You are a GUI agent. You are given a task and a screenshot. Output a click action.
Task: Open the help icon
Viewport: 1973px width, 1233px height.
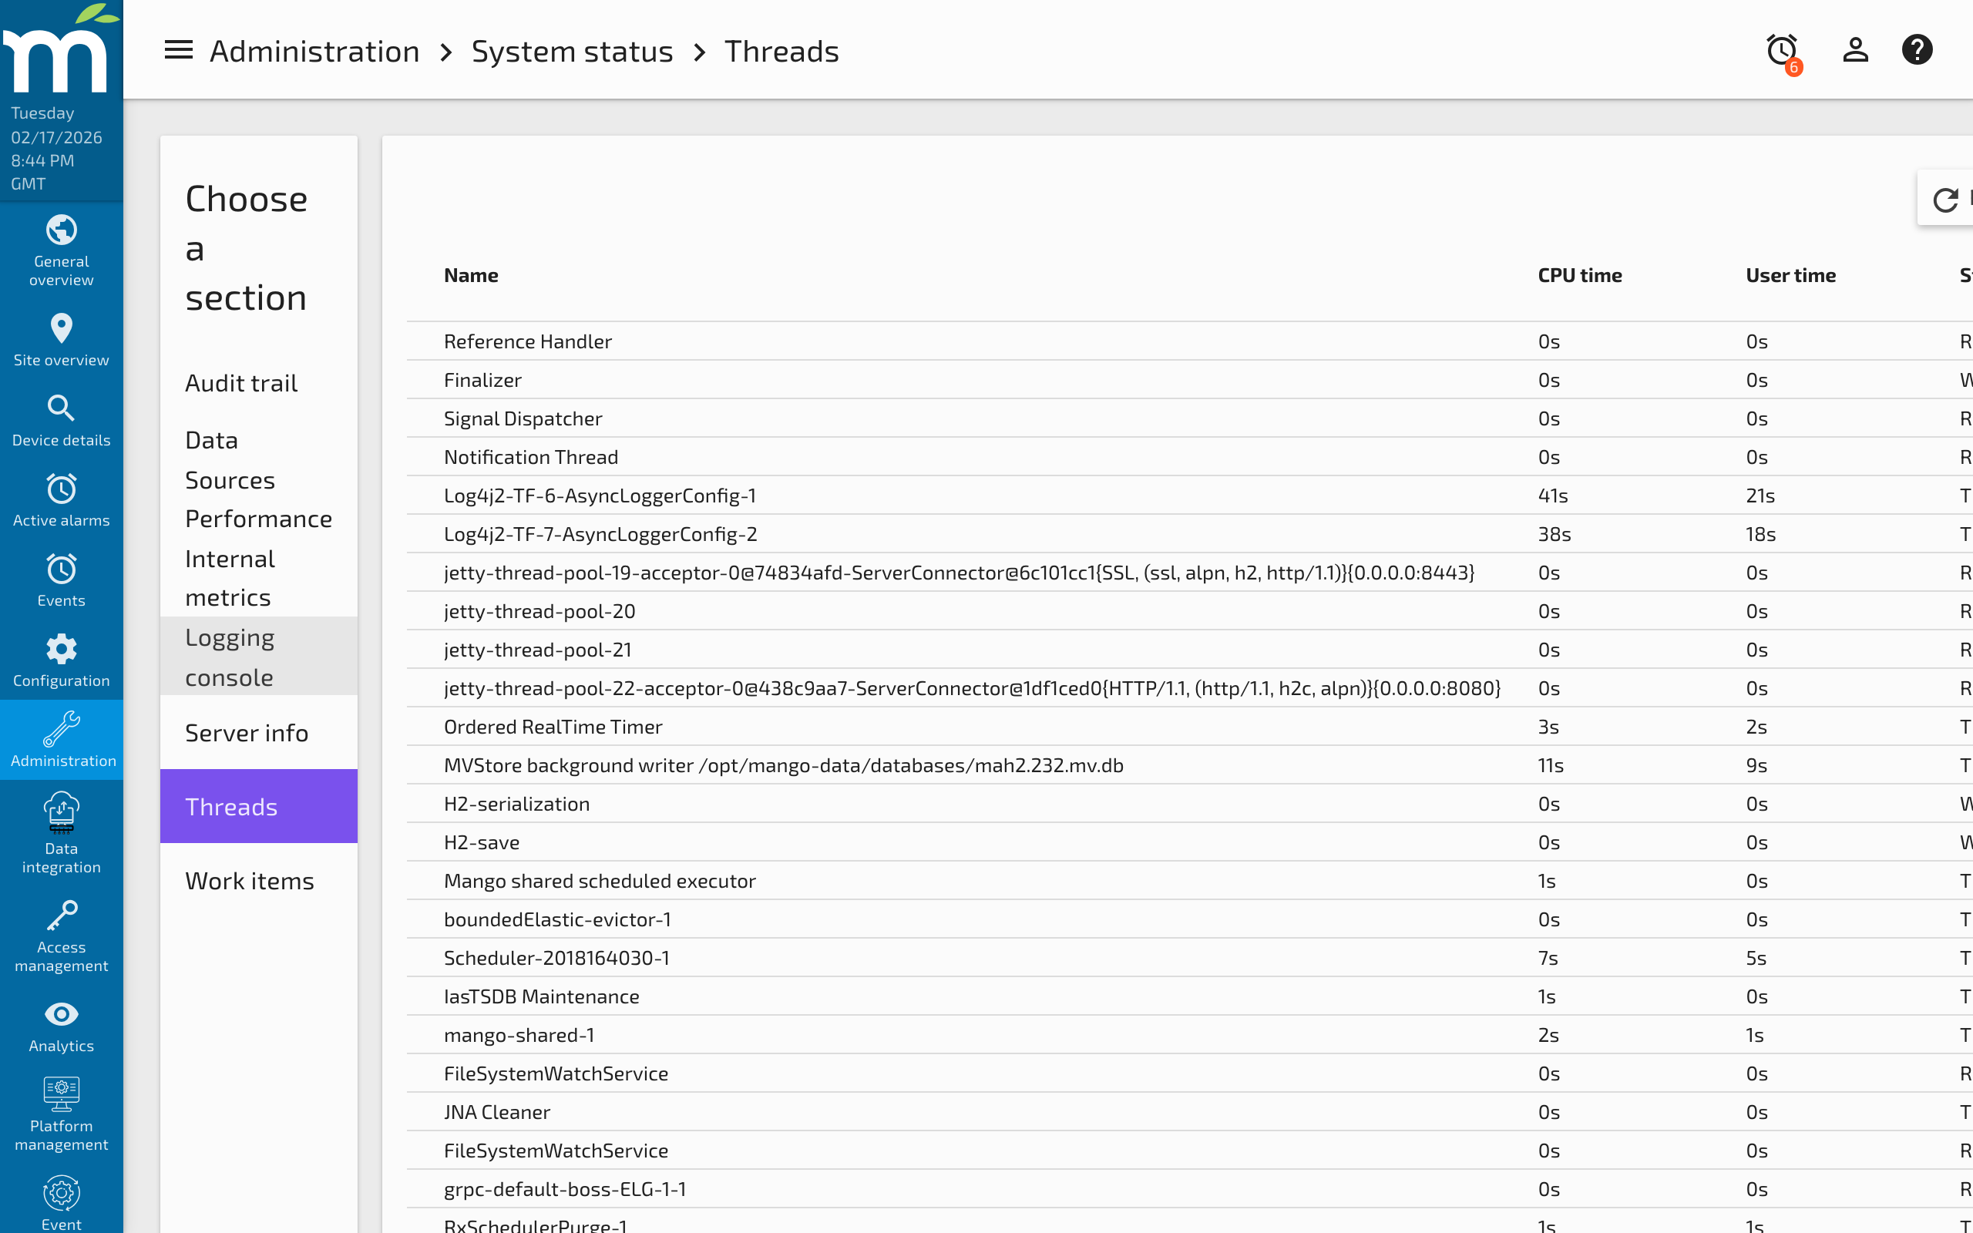click(1918, 50)
